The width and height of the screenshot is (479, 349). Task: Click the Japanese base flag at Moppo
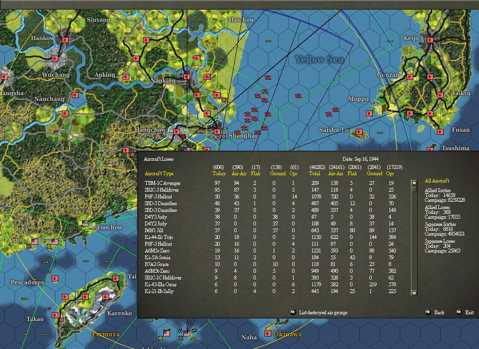pos(369,113)
